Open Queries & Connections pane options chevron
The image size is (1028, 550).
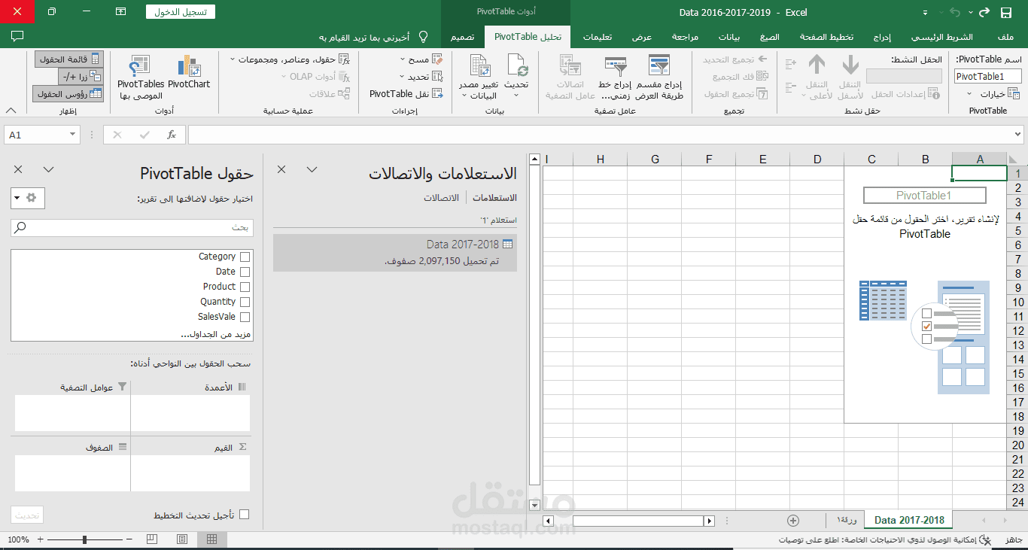[312, 170]
